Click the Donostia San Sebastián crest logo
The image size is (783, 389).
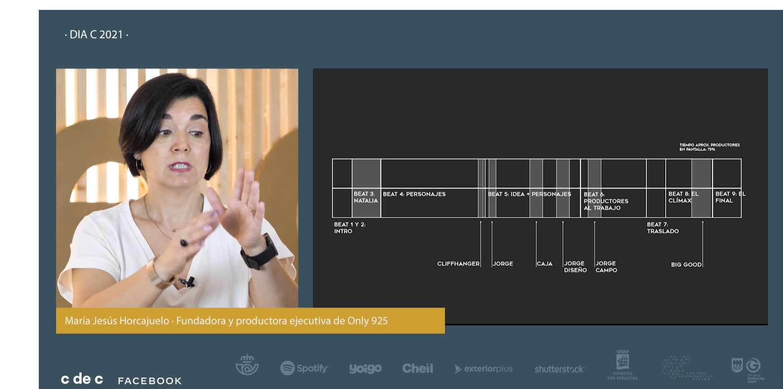click(x=622, y=365)
